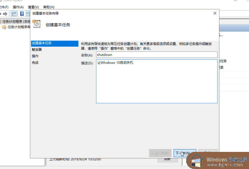Click the 描述(D): label

87,63
